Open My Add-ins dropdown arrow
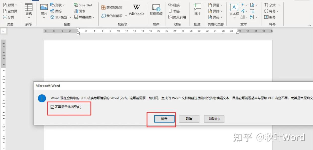Screen dimensions: 313x150 point(126,16)
